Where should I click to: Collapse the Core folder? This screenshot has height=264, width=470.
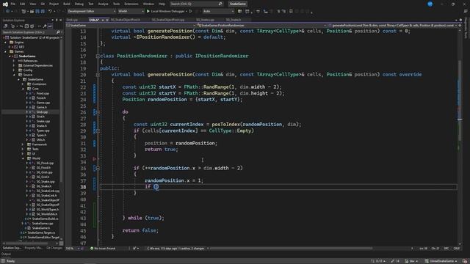23,89
